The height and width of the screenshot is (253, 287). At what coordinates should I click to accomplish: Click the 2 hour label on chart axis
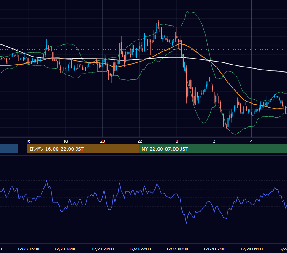click(x=214, y=141)
